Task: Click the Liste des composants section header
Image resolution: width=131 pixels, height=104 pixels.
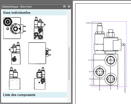Action: [x=35, y=95]
